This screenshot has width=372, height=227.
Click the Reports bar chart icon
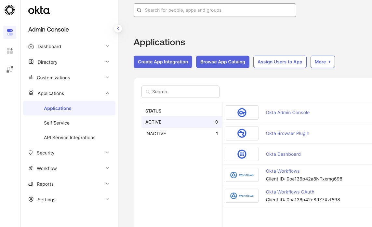[31, 184]
